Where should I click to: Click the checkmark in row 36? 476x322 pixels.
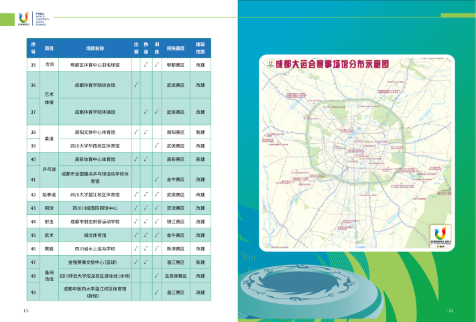[x=136, y=85]
